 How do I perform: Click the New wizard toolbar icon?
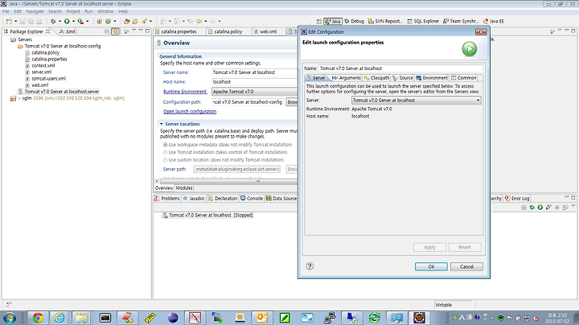click(9, 22)
